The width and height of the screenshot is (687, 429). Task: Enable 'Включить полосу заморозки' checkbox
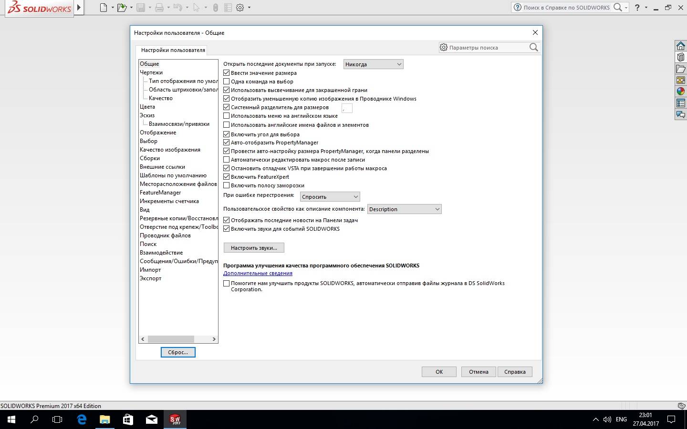(227, 185)
